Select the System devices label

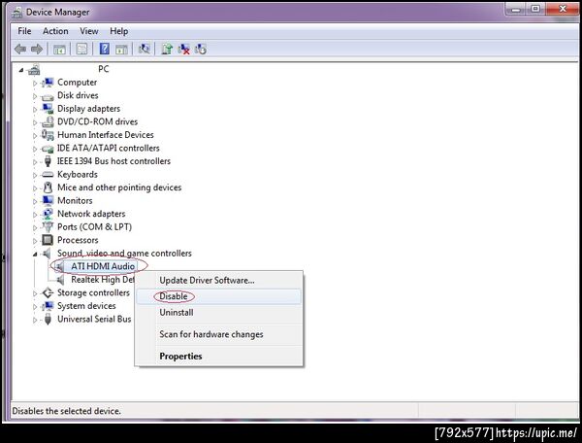(86, 306)
